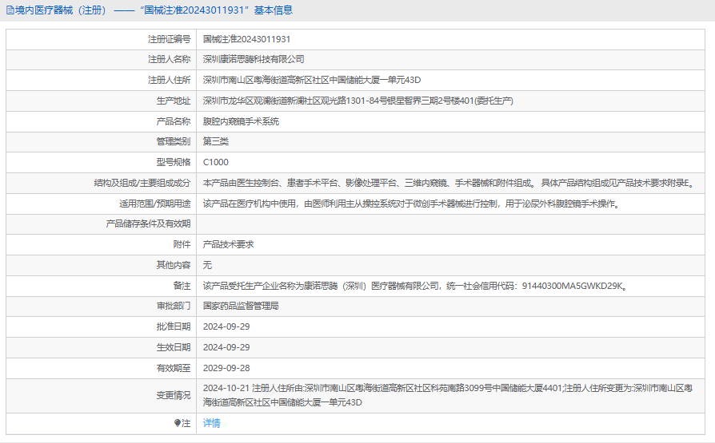
Task: Click the 注册人名称 label
Action: click(x=170, y=59)
